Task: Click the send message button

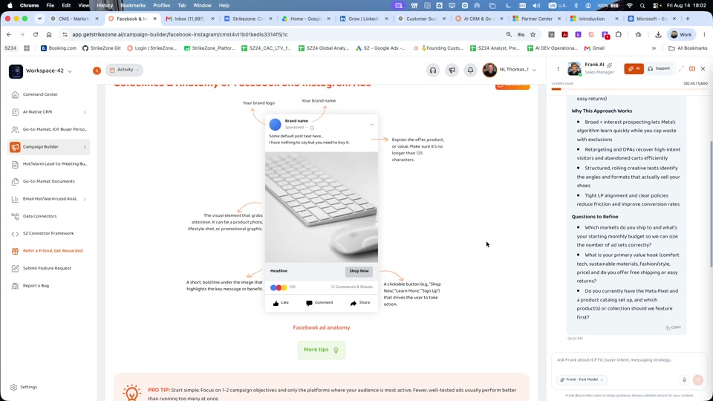Action: click(x=698, y=379)
